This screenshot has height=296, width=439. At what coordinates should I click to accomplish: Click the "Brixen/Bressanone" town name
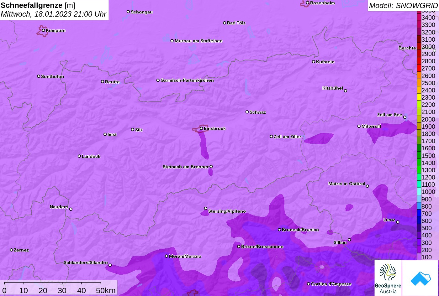click(x=262, y=247)
